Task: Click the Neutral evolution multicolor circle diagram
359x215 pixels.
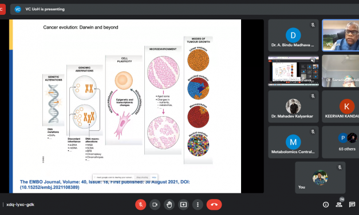Action: tap(198, 145)
